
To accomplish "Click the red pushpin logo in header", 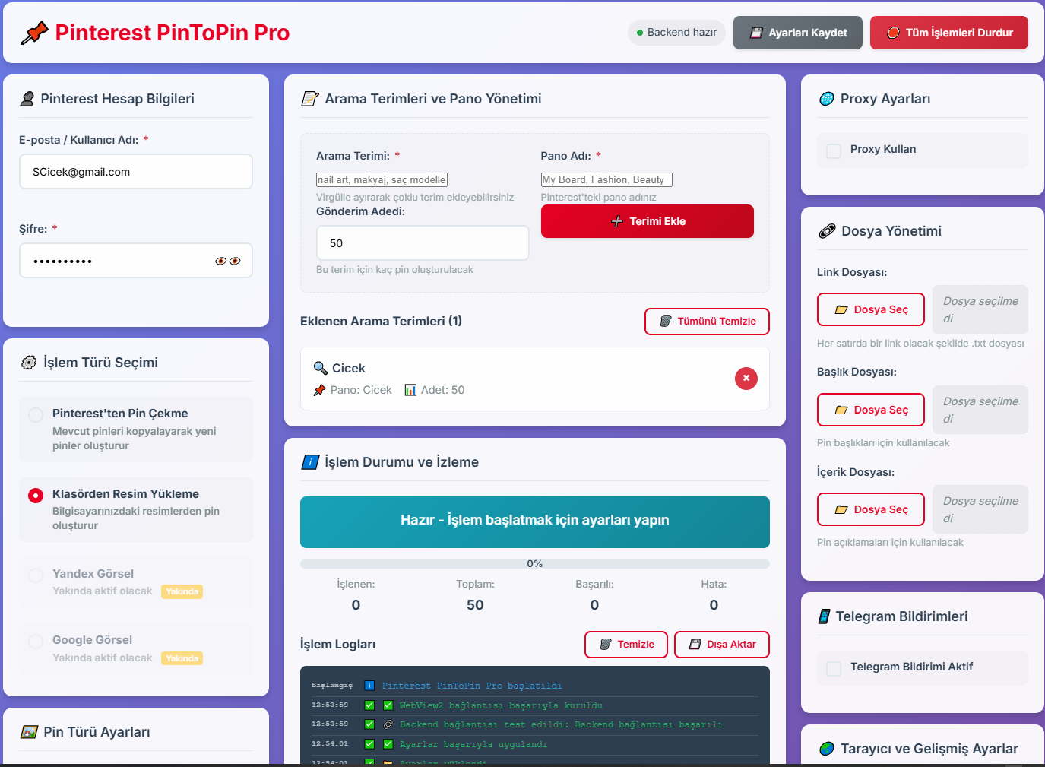I will tap(34, 33).
